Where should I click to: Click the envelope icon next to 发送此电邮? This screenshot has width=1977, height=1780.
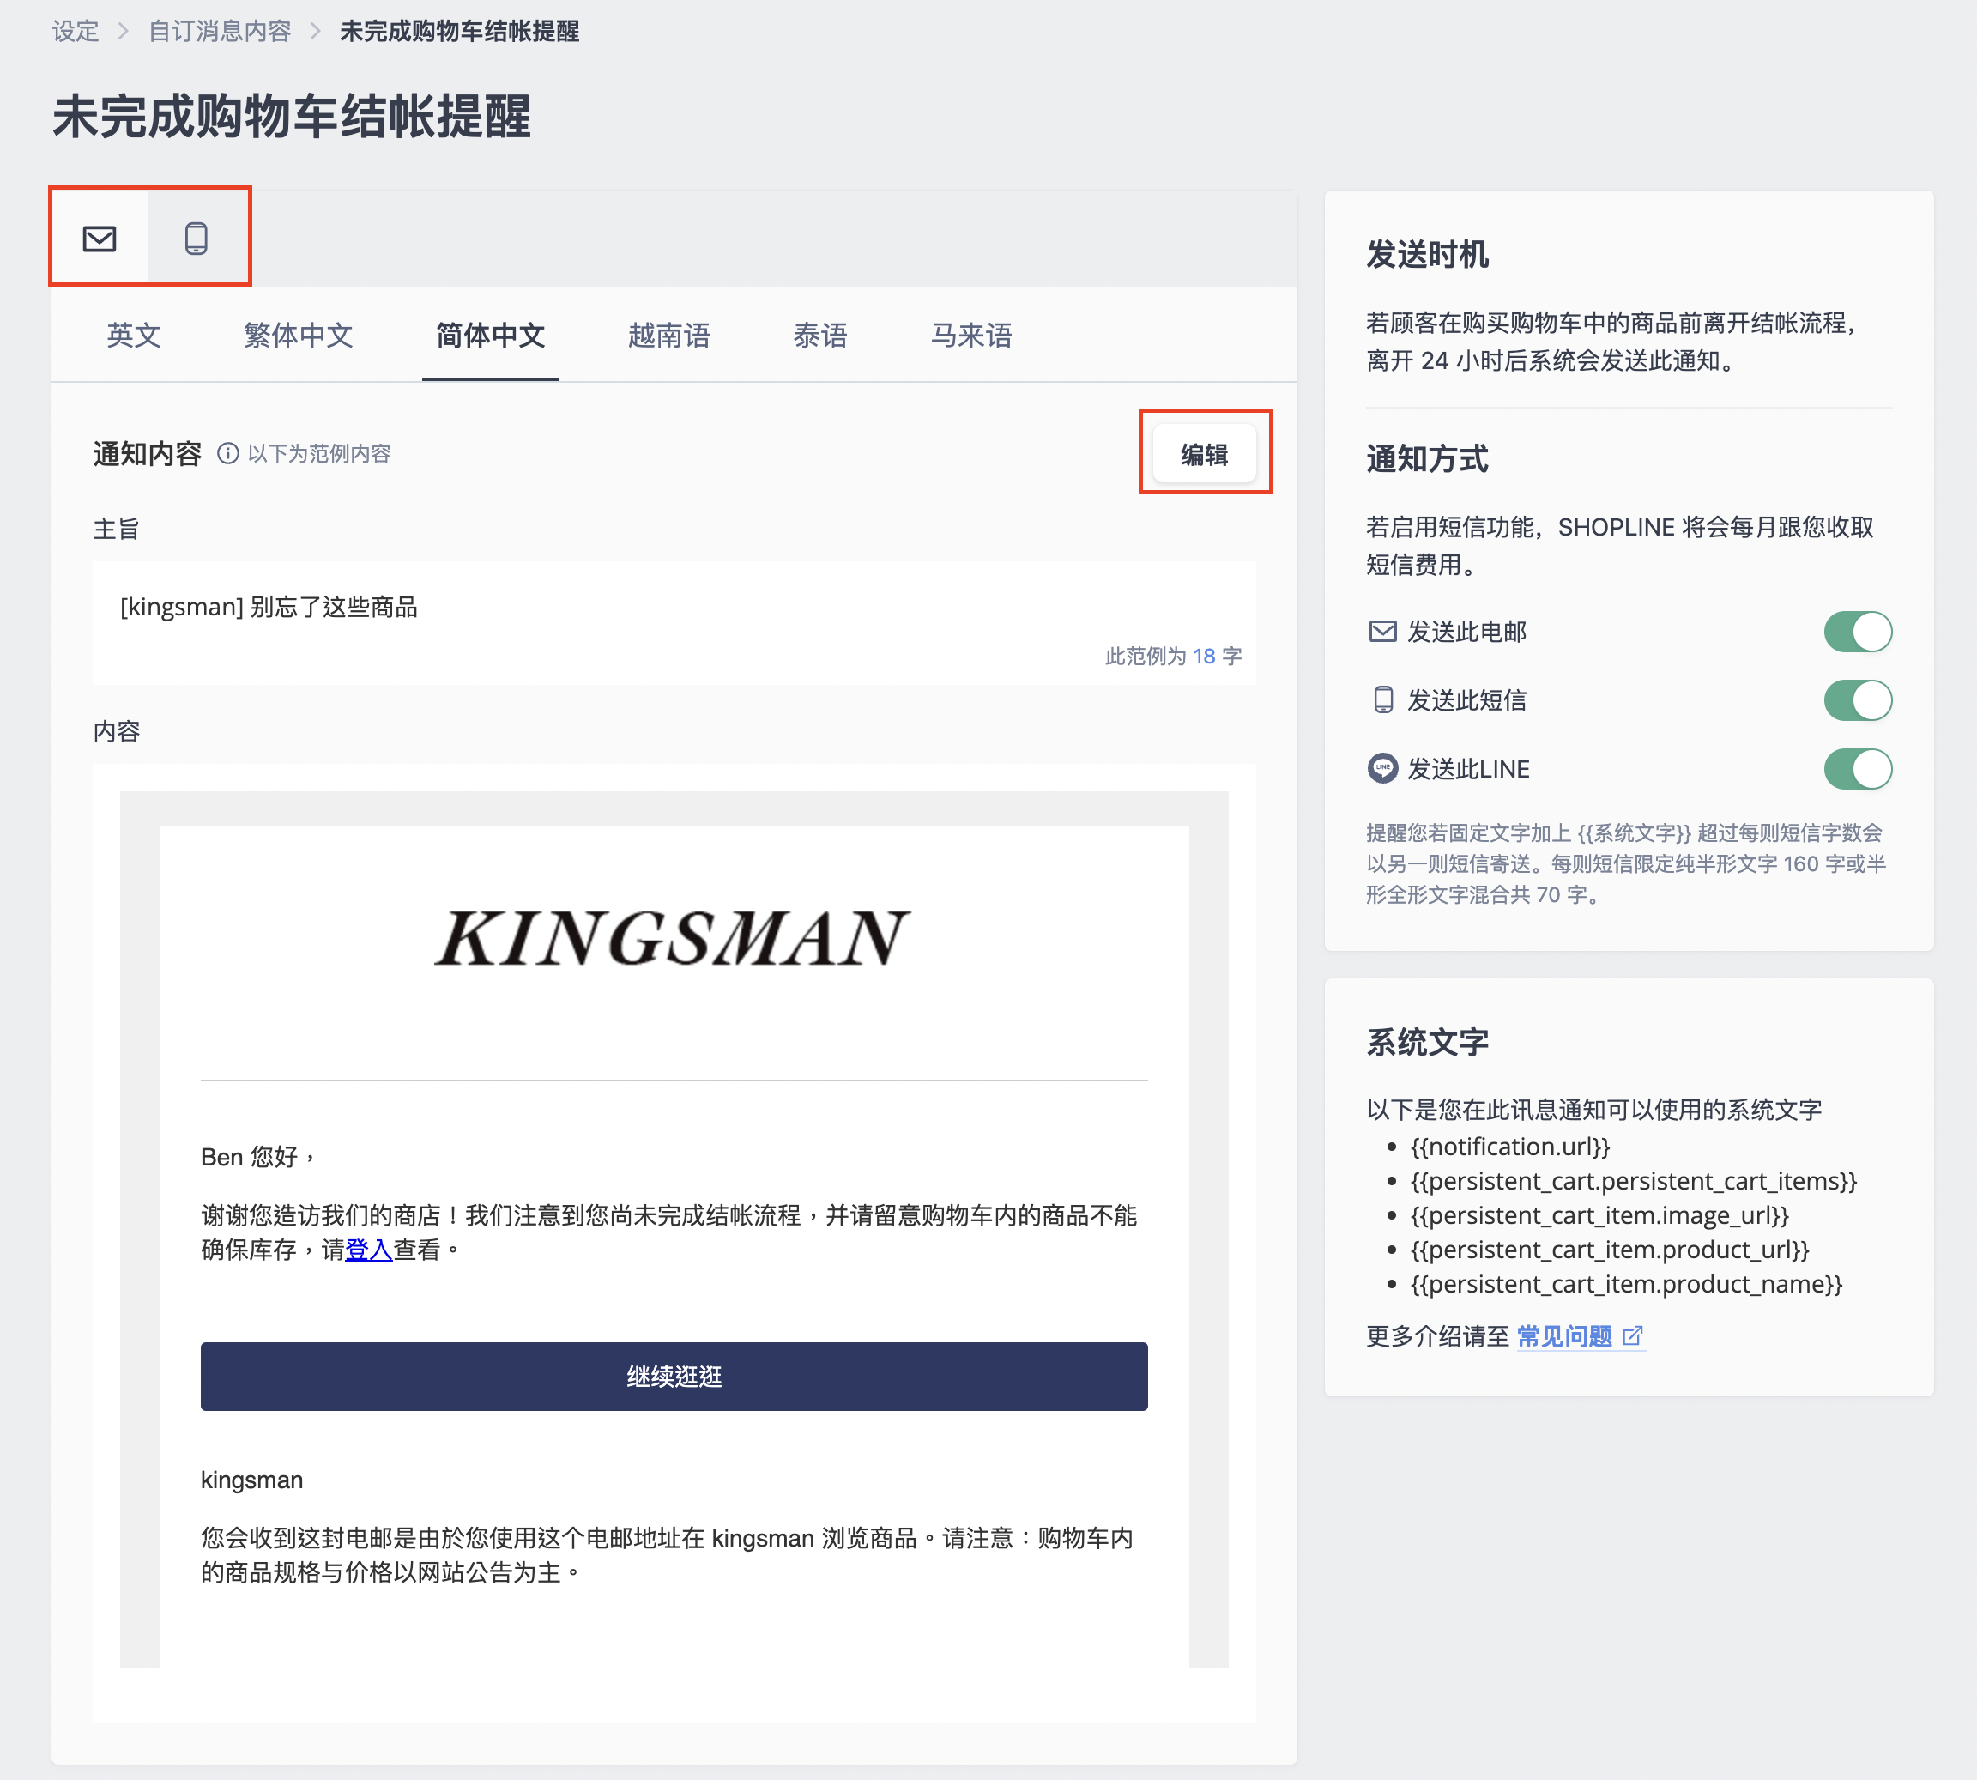click(x=1382, y=632)
